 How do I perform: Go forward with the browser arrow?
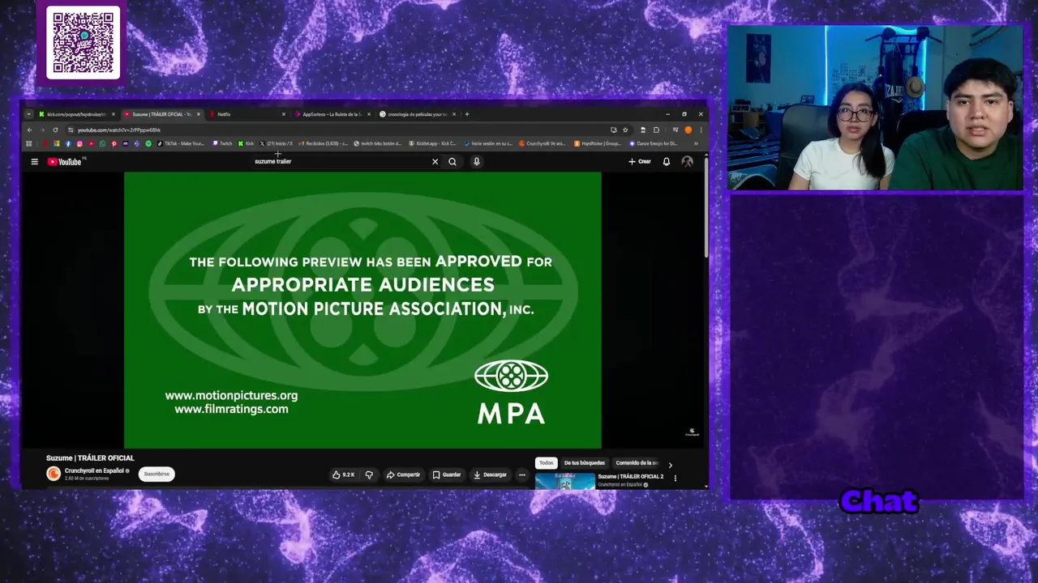coord(42,130)
